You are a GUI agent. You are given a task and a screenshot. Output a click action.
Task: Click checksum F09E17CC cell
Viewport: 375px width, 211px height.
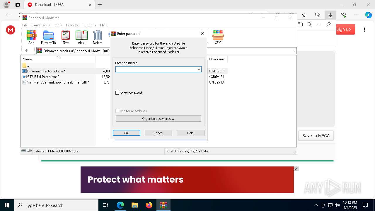[217, 71]
